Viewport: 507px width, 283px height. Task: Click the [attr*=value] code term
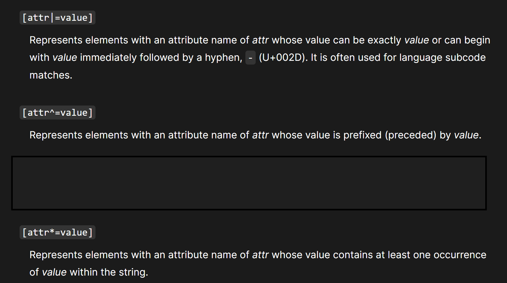click(x=58, y=232)
